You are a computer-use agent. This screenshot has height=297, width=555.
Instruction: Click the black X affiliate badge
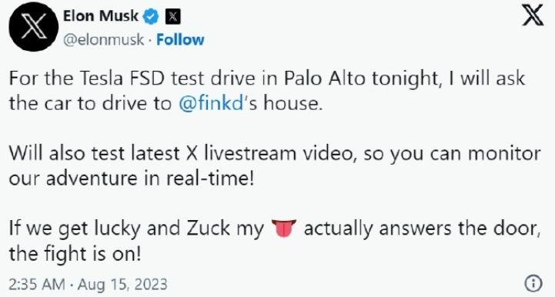point(172,17)
